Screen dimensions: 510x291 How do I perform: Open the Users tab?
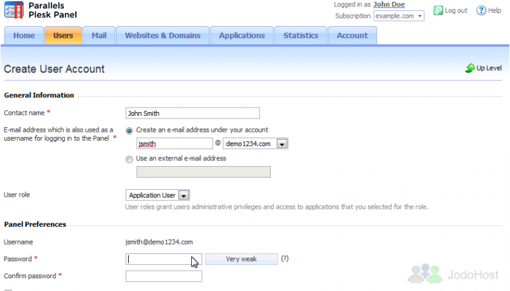[63, 36]
